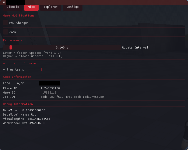
Task: Click the Update Interval slider handle
Action: [11, 47]
